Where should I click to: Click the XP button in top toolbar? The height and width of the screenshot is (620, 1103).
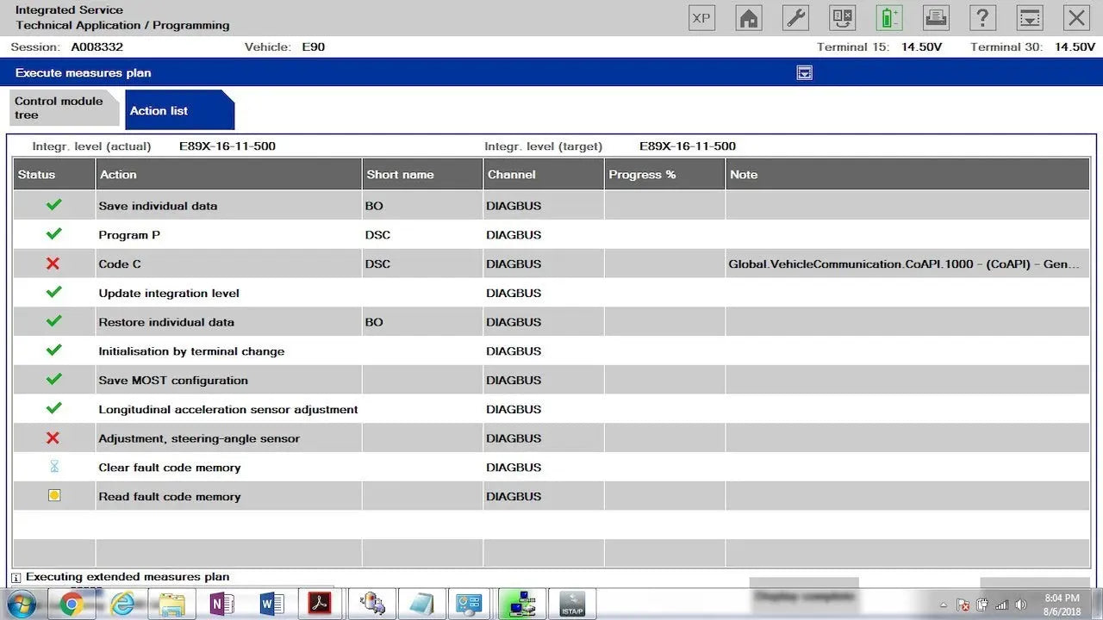click(x=701, y=18)
